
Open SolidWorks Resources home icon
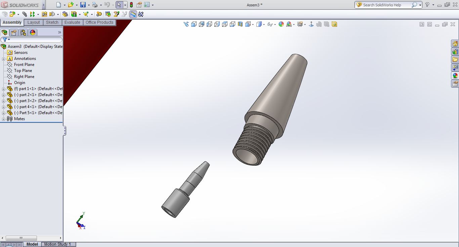[455, 44]
